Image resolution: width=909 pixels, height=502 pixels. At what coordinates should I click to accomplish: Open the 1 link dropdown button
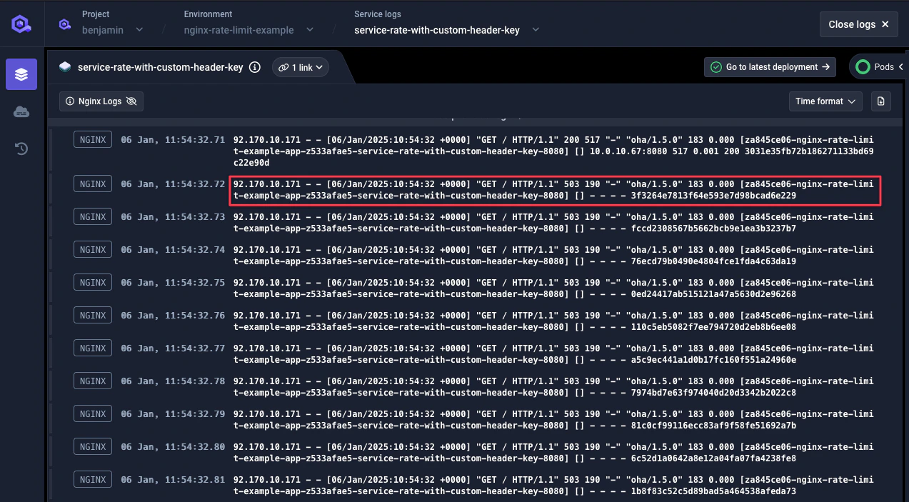click(x=300, y=66)
